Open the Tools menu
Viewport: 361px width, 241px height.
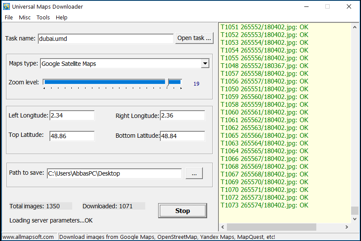coord(43,18)
